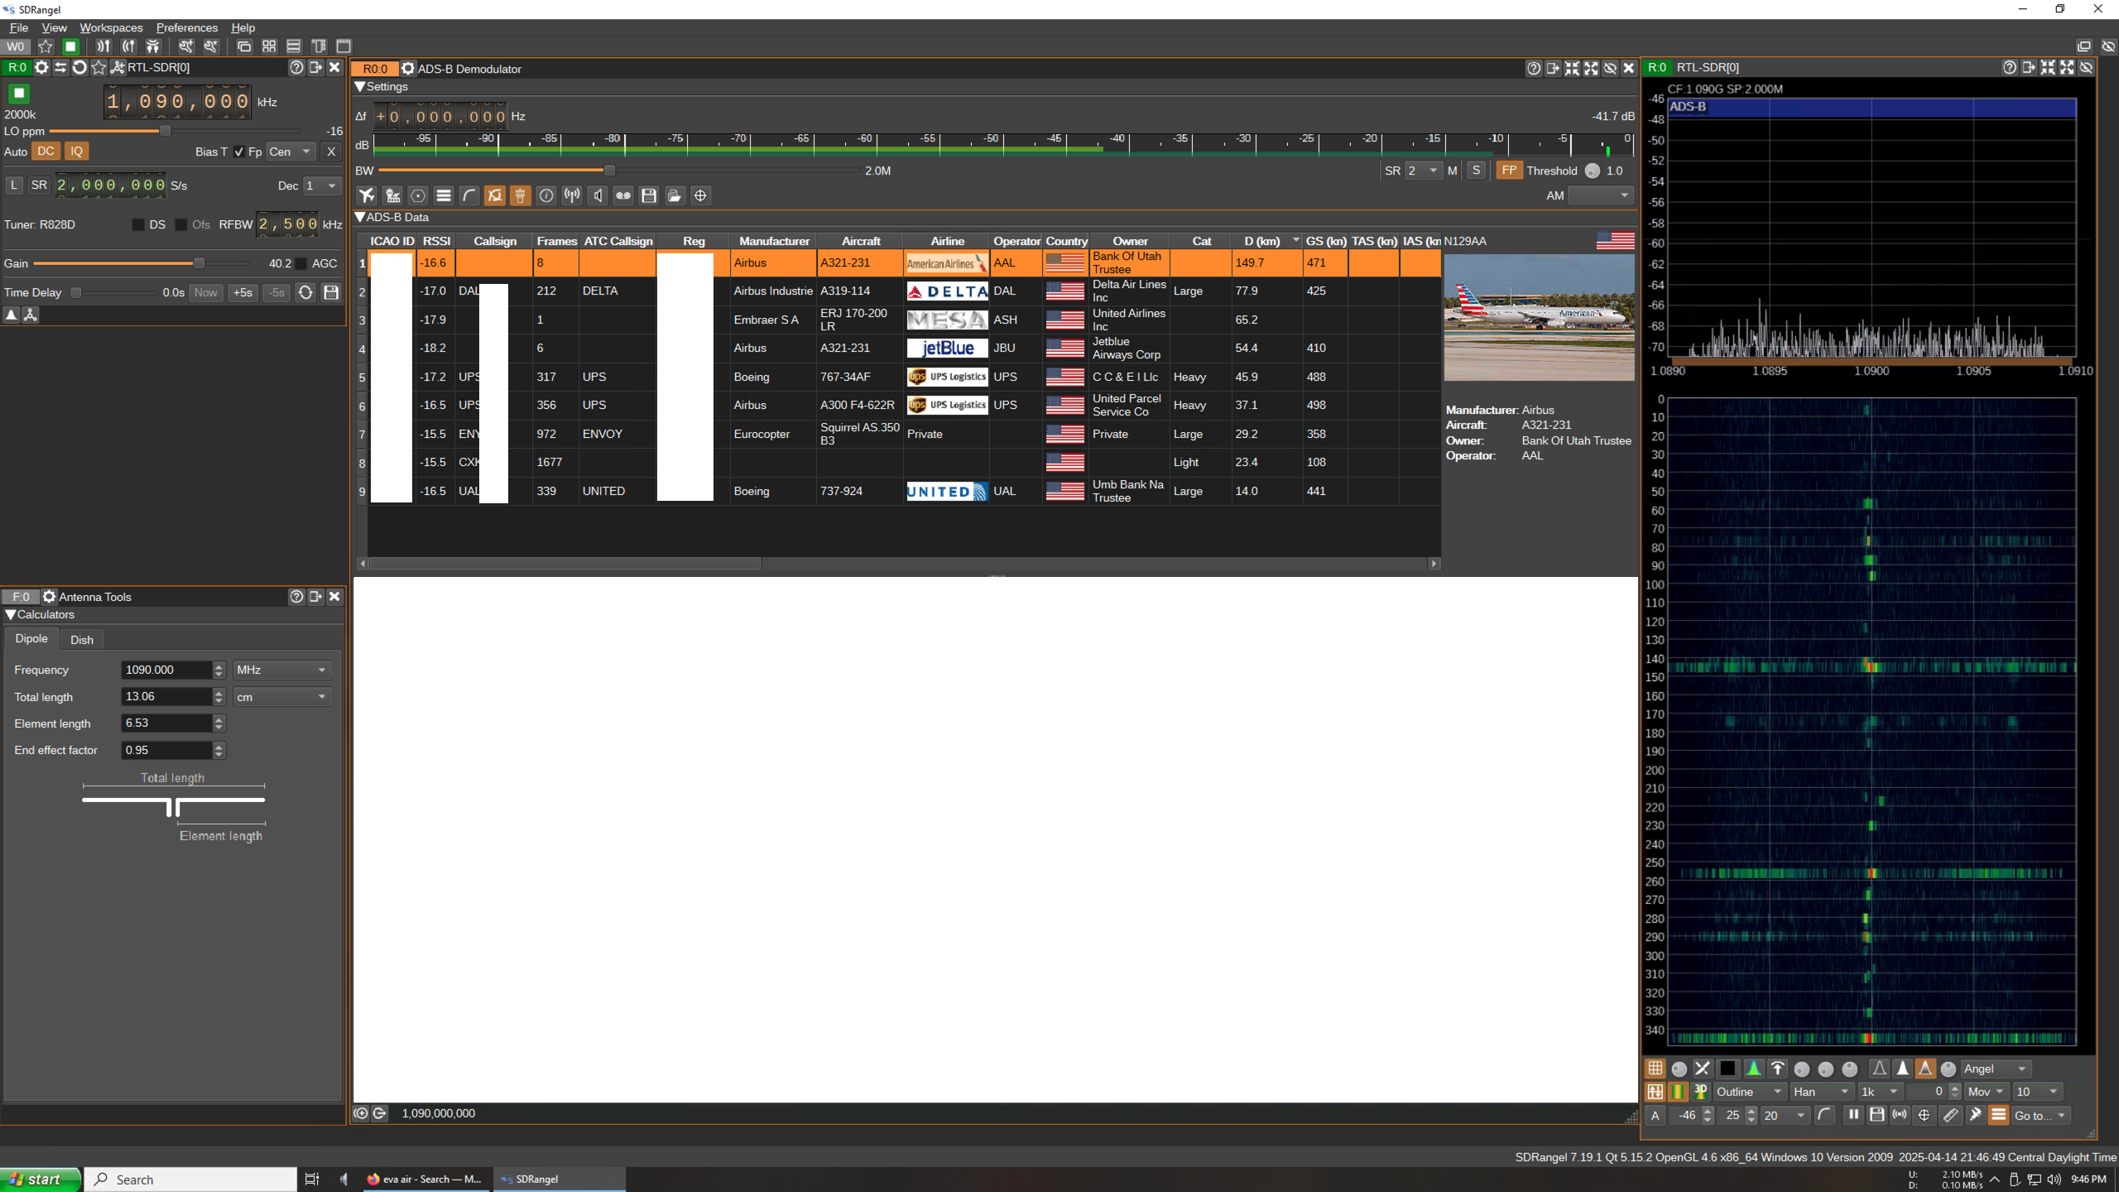
Task: Toggle the Bias T checkbox
Action: 238,151
